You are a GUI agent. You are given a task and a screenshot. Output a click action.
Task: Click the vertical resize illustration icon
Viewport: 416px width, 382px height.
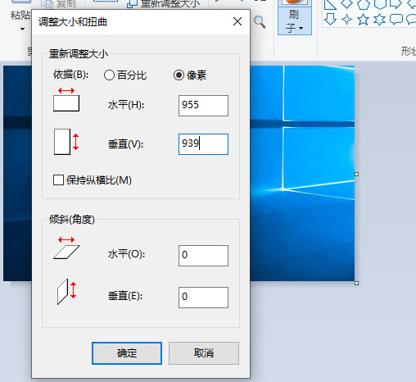(x=66, y=142)
